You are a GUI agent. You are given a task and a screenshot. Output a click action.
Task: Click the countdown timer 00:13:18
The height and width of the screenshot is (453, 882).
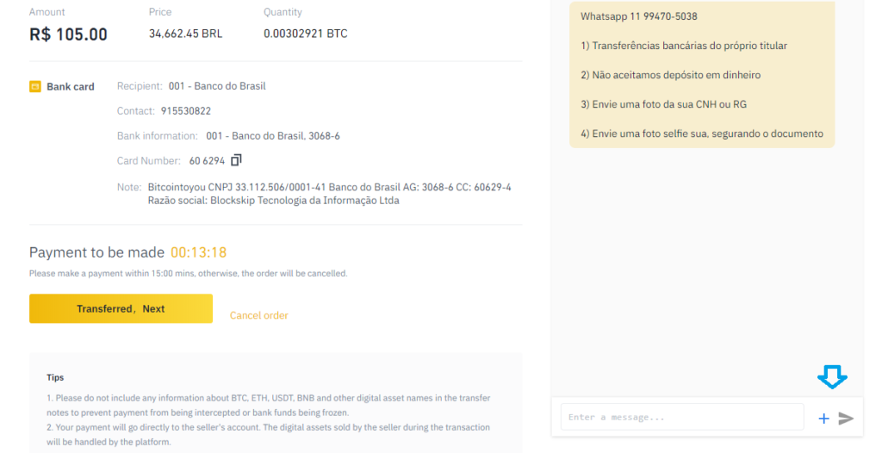point(199,252)
